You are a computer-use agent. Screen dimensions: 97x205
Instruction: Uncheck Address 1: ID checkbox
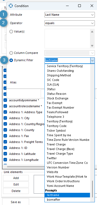(x=5, y=148)
